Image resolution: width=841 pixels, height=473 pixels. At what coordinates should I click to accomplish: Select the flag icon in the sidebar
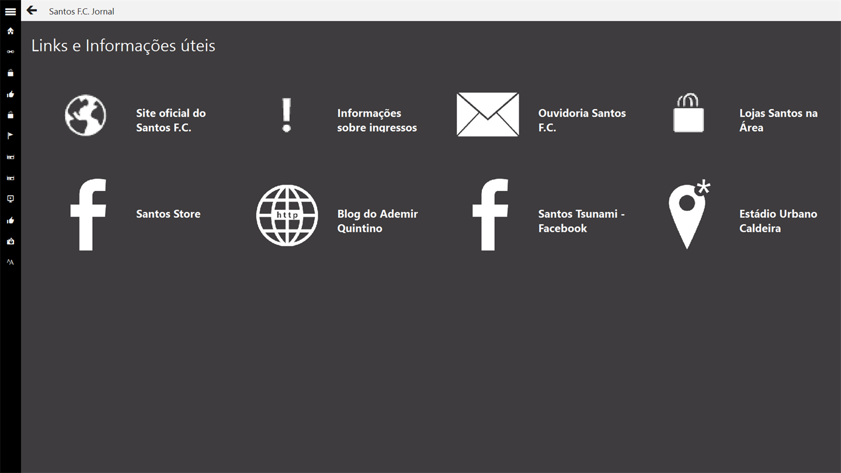click(x=11, y=136)
